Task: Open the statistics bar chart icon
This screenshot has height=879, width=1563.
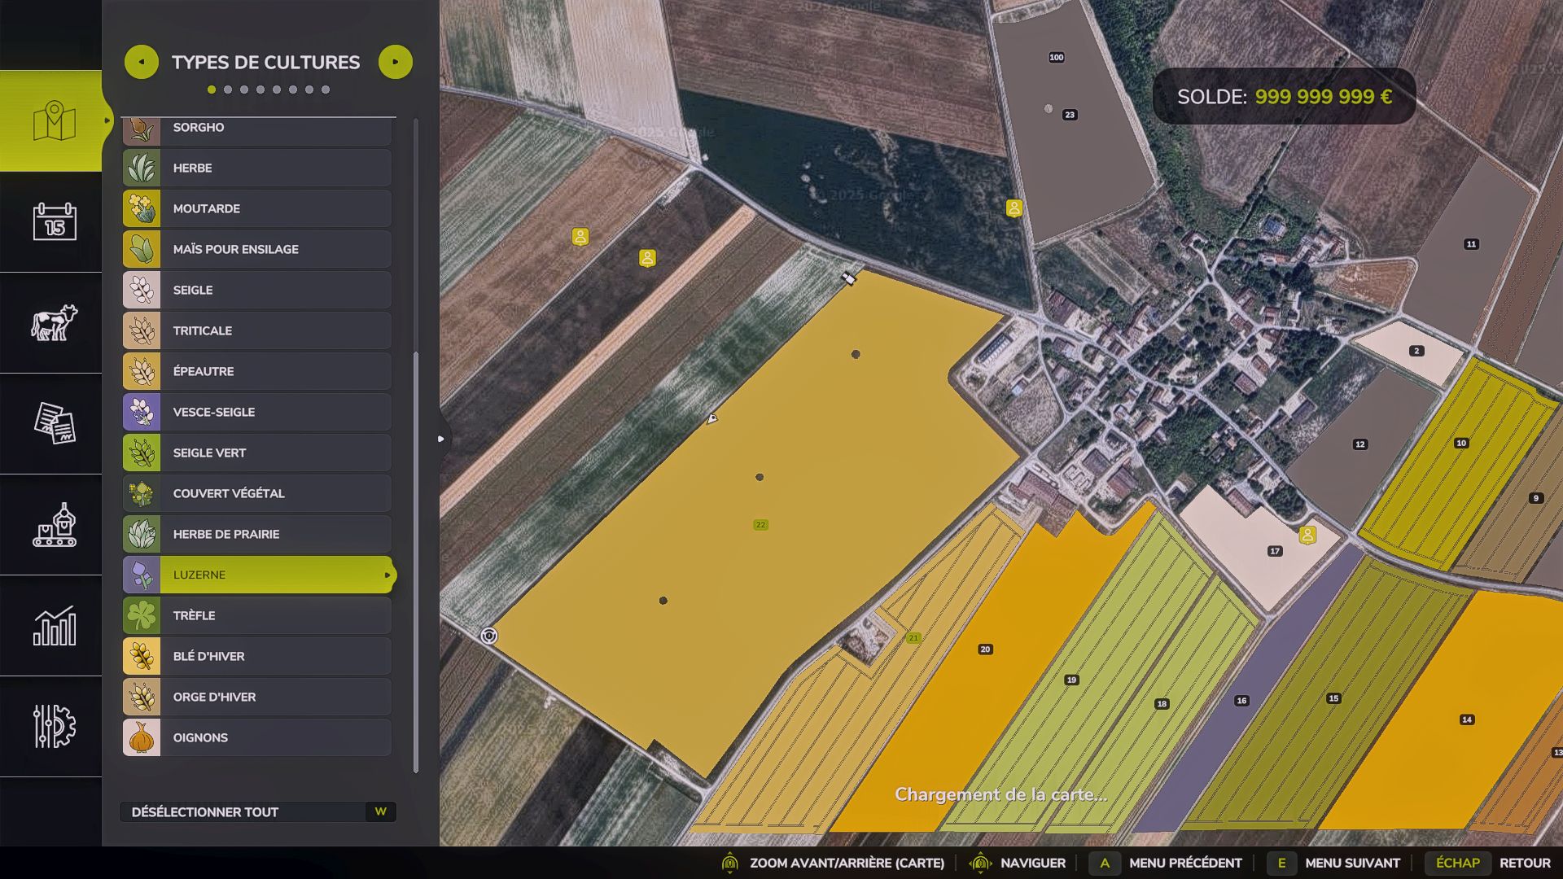Action: [54, 625]
